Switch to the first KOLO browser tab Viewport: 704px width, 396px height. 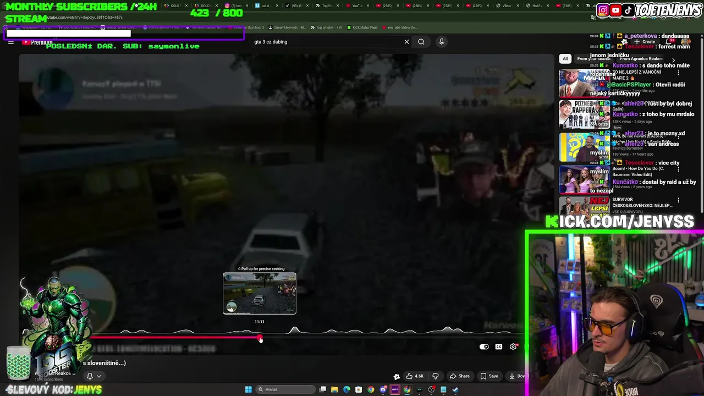point(176,5)
